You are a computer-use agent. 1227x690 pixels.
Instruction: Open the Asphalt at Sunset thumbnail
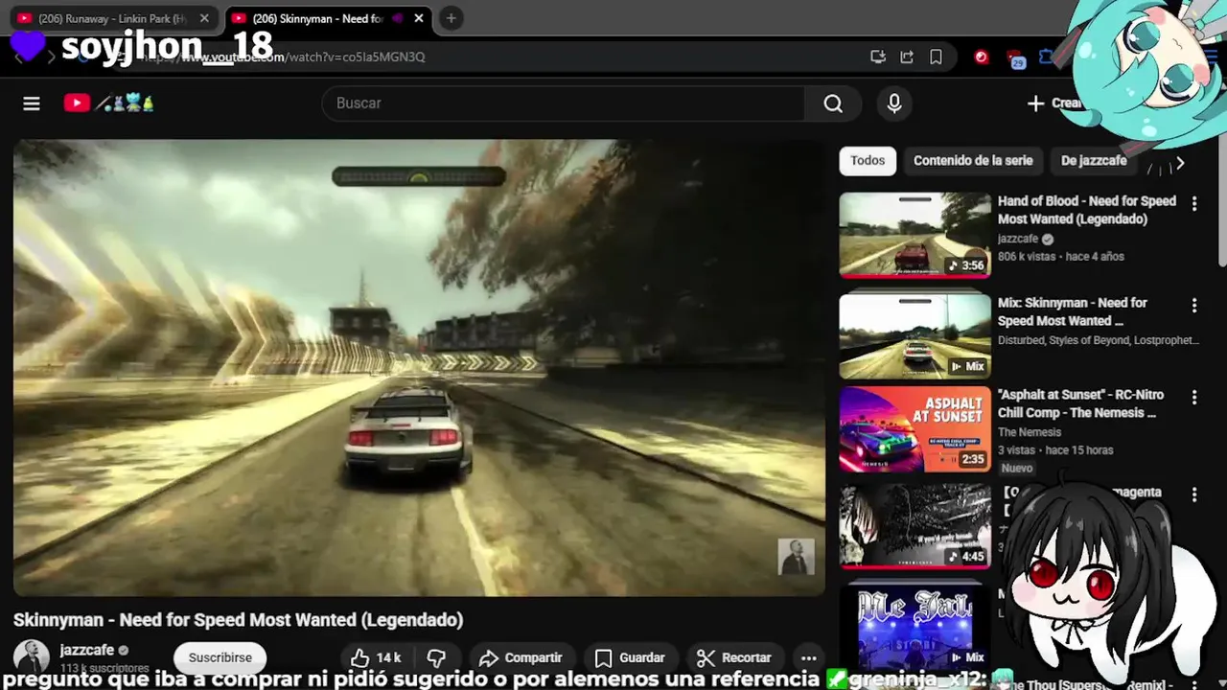click(915, 429)
